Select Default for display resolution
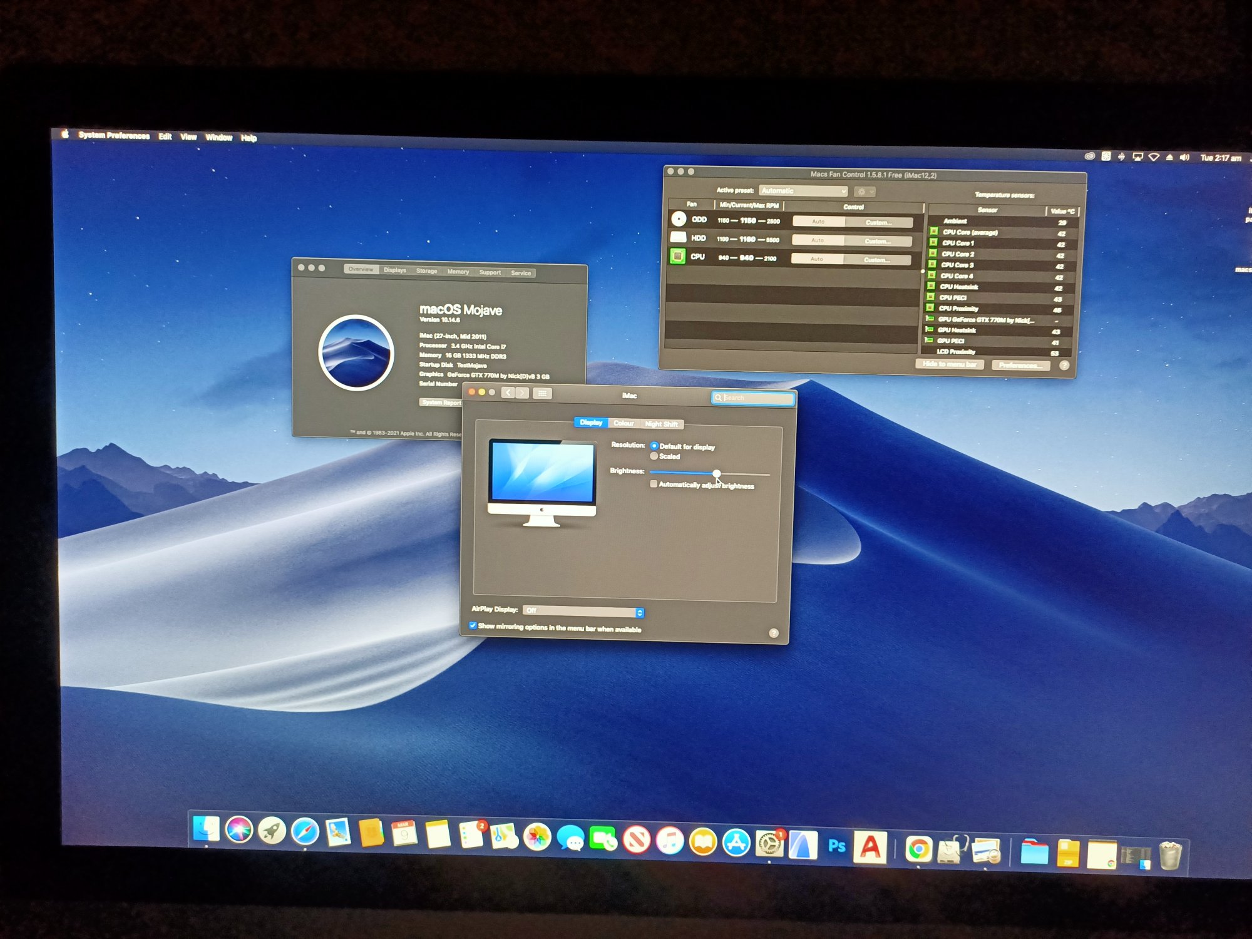 654,446
